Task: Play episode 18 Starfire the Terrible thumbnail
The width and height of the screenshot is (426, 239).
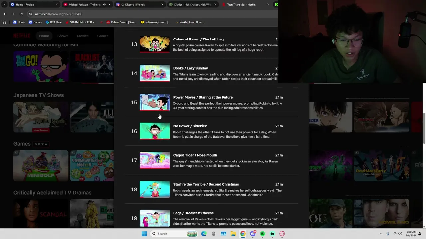Action: click(155, 189)
